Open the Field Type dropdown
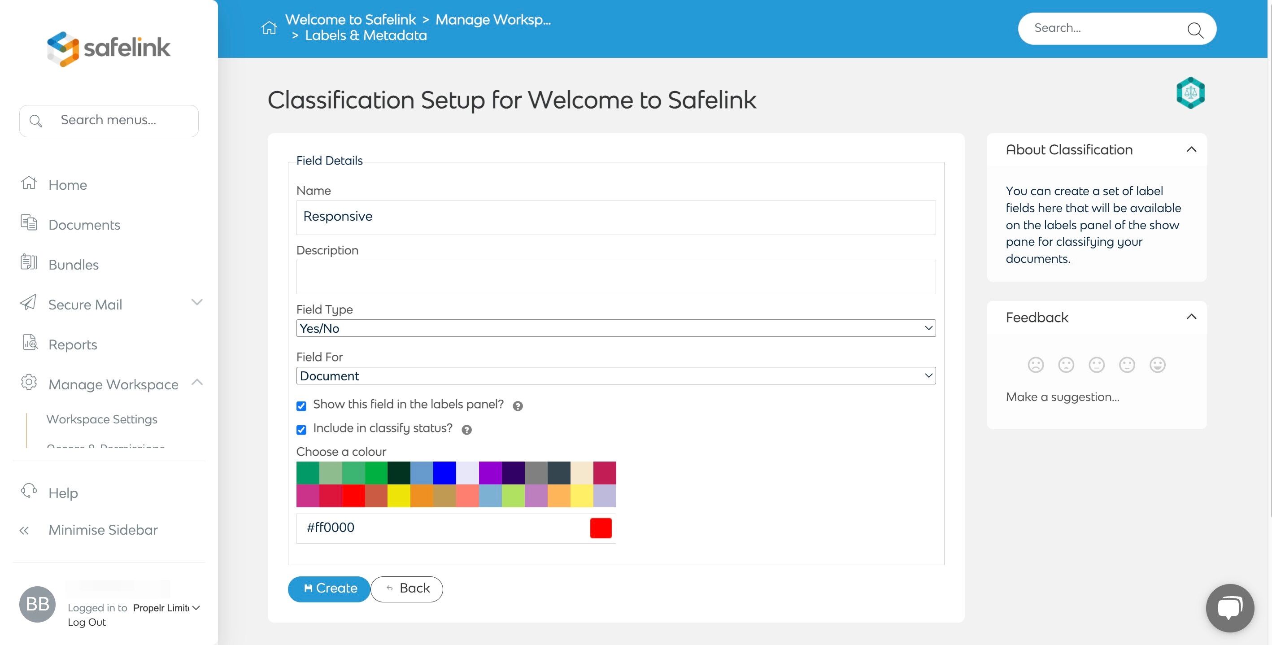The image size is (1272, 645). pos(615,328)
